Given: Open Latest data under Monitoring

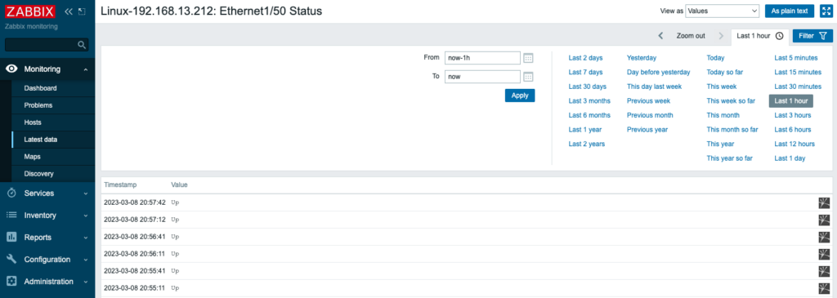Looking at the screenshot, I should point(41,140).
